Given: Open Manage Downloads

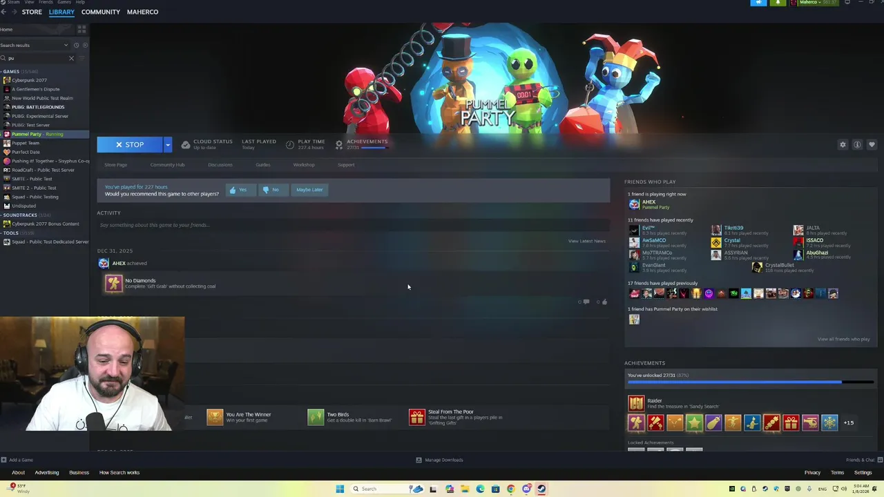Looking at the screenshot, I should [440, 460].
